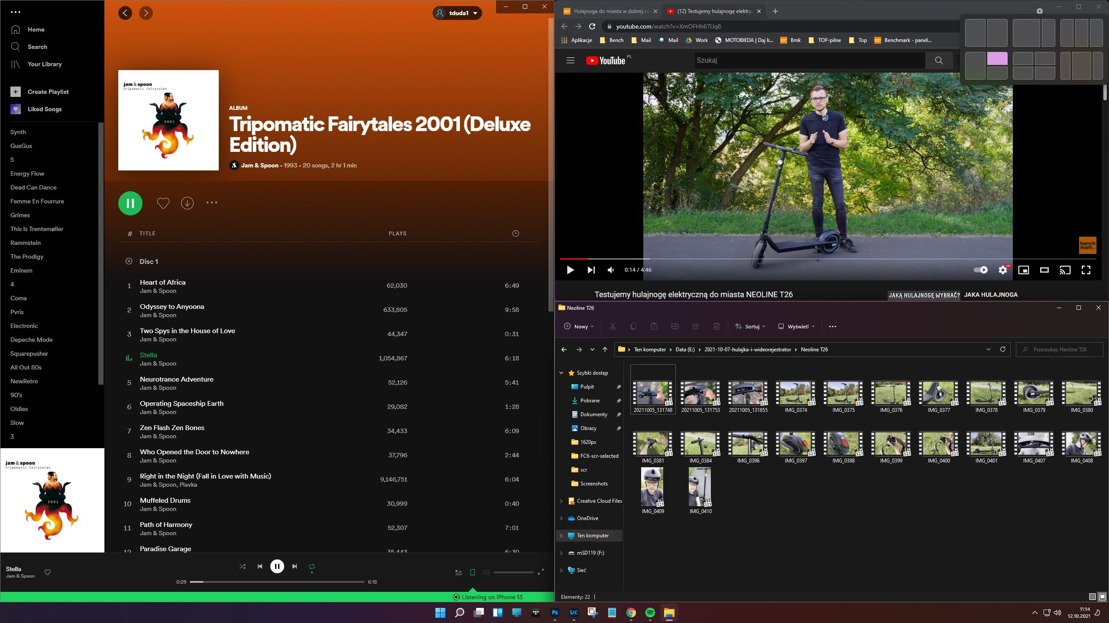Go back in Spotify navigation
The width and height of the screenshot is (1109, 623).
click(x=125, y=13)
